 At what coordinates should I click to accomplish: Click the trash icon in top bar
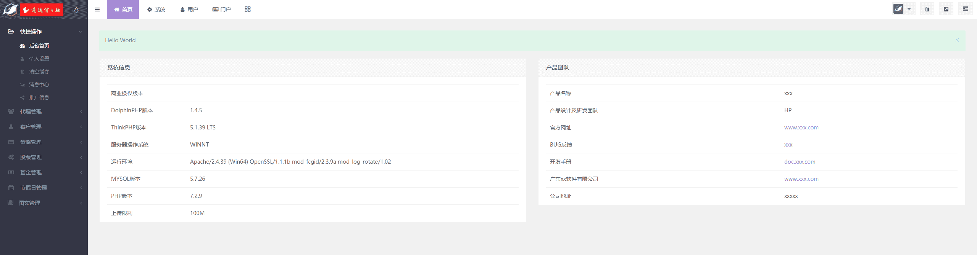[927, 9]
